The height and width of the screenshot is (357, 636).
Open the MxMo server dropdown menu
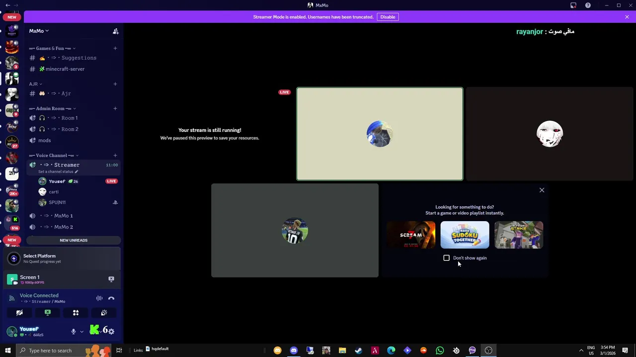39,31
